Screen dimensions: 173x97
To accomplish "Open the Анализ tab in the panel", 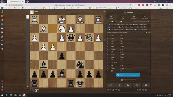I will (x=111, y=17).
